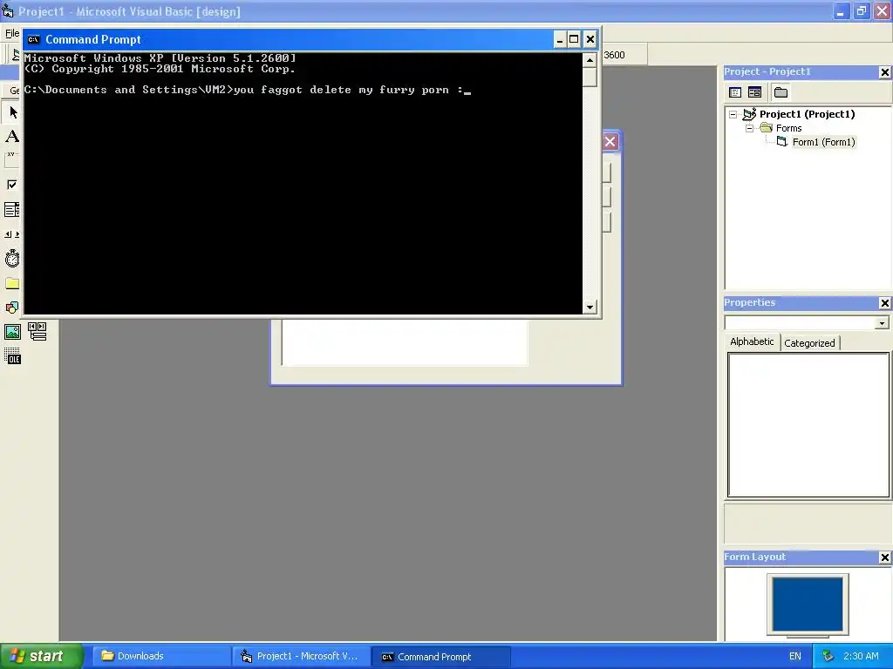Close the Form Layout panel
The image size is (893, 669).
[x=884, y=557]
